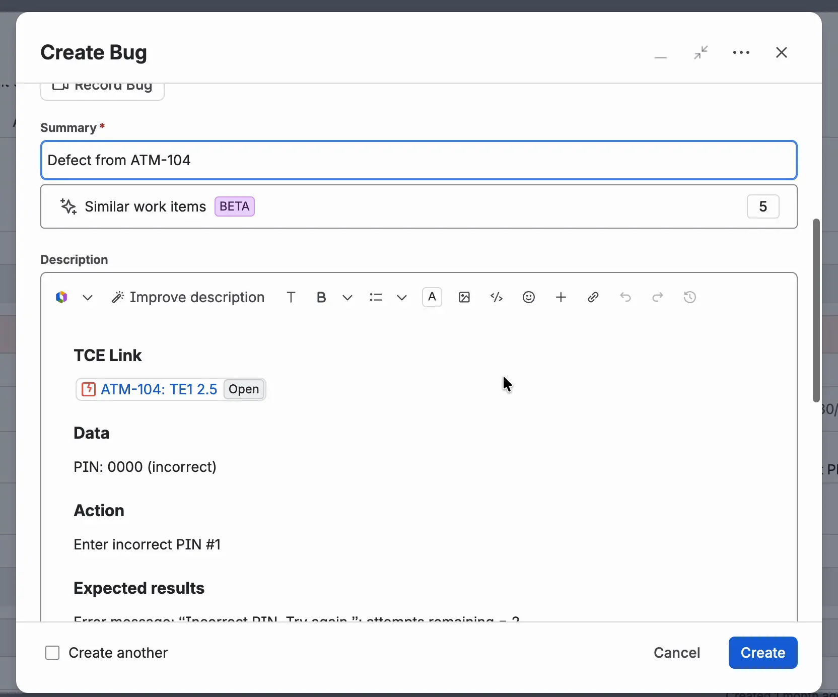This screenshot has width=838, height=697.
Task: Tick the Create another checkbox
Action: point(52,653)
